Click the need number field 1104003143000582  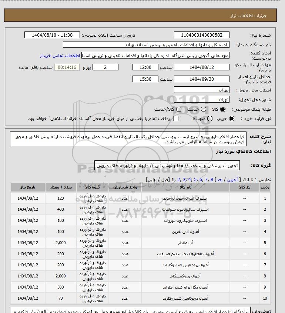click(x=202, y=35)
